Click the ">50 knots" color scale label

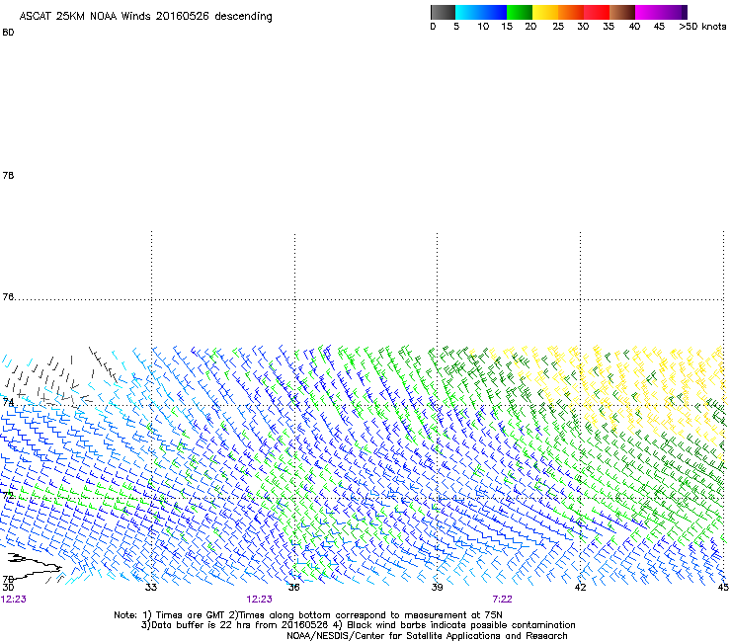click(x=702, y=27)
